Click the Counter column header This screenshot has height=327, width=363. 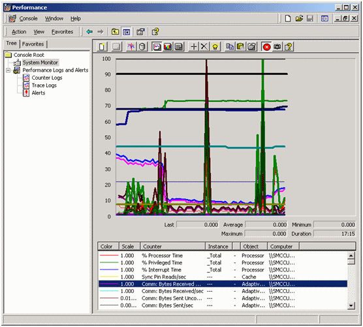pos(173,247)
